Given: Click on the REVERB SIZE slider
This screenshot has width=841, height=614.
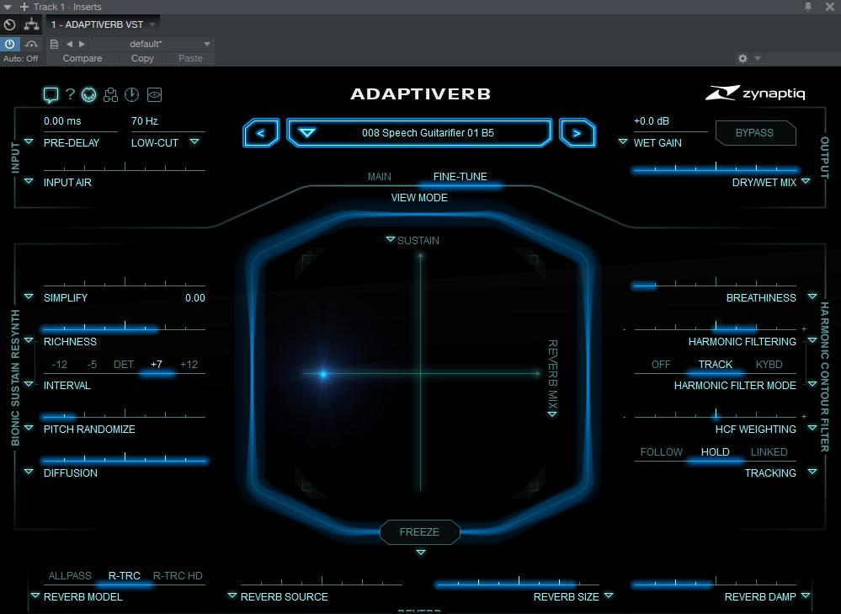Looking at the screenshot, I should tap(519, 582).
